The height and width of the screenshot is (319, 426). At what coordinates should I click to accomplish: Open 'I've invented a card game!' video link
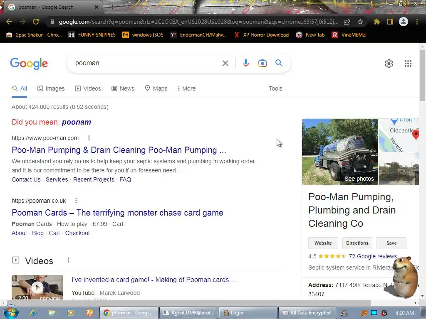154,280
